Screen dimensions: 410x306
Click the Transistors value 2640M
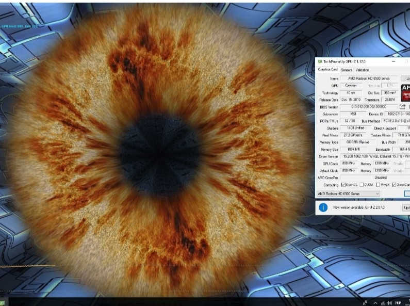pos(389,100)
